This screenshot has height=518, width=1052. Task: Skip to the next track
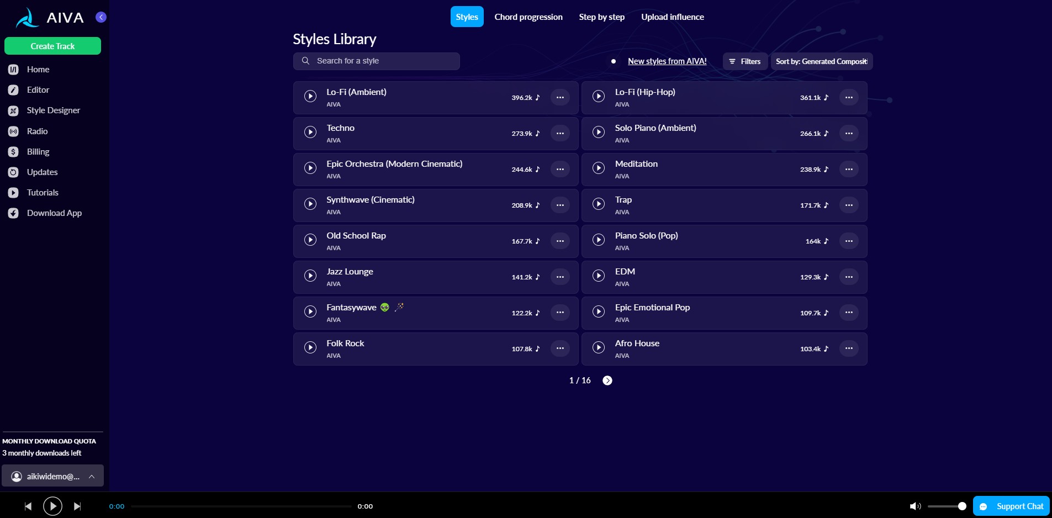coord(77,506)
